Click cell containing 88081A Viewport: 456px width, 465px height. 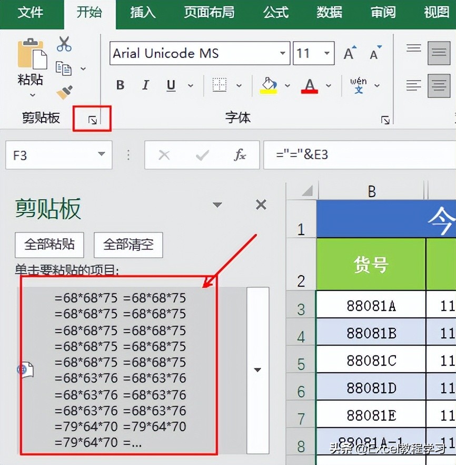371,305
